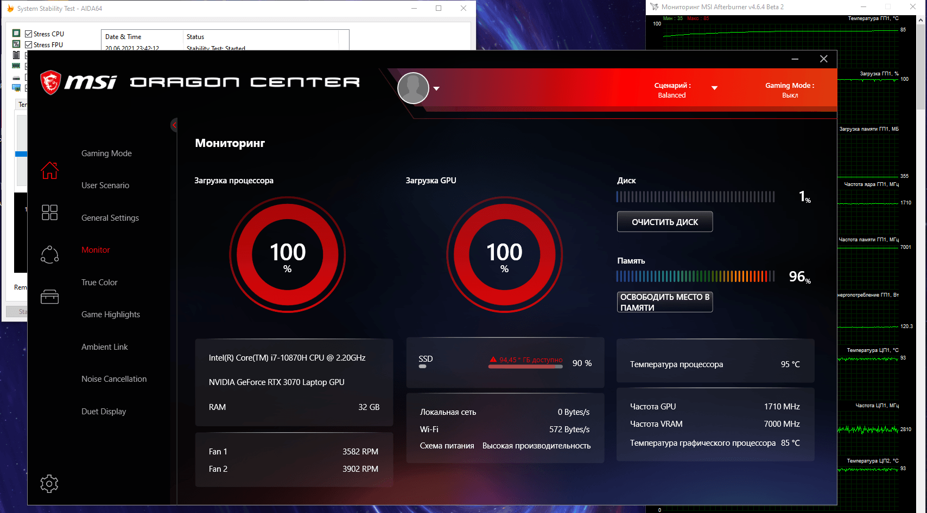
Task: Close the Dragon Center window
Action: click(824, 59)
